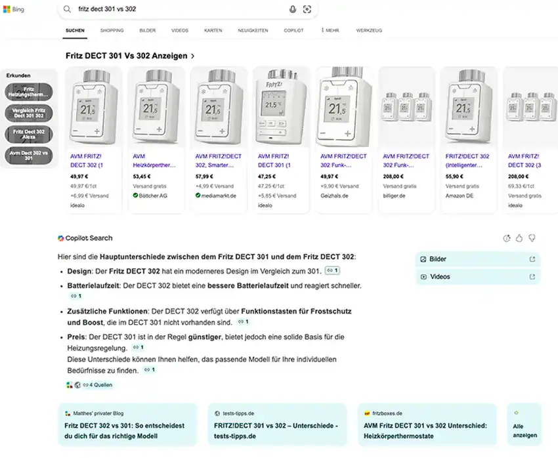Click the Amazon DE product thumbnail
Image resolution: width=558 pixels, height=458 pixels.
[x=469, y=107]
